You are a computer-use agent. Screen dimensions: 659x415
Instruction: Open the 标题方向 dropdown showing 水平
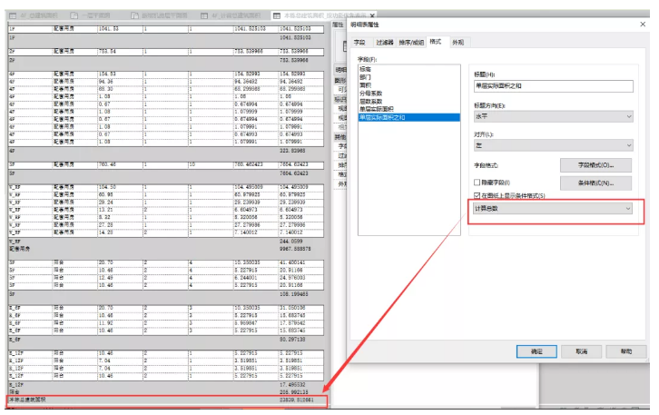click(x=553, y=116)
